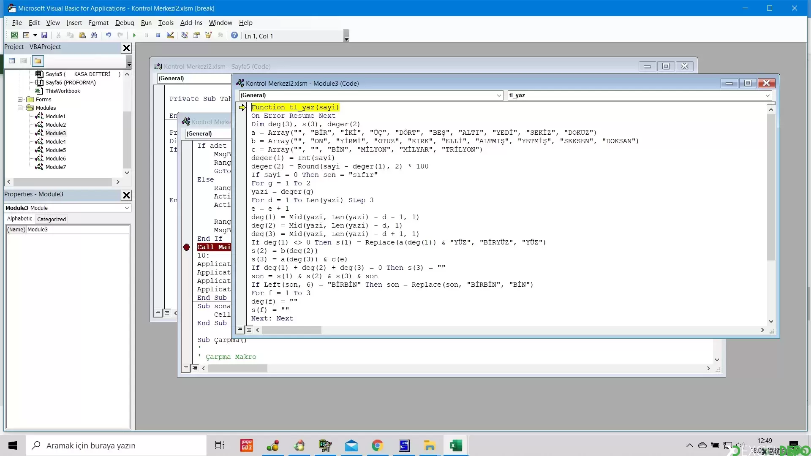
Task: Click the Function tl_yaz(sayi) highlighted line
Action: tap(295, 107)
